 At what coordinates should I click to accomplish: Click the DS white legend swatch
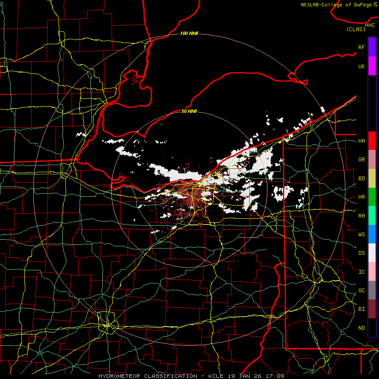(x=372, y=253)
